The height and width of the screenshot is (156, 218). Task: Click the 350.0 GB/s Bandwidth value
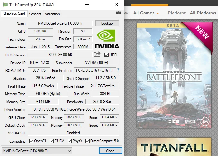102,102
